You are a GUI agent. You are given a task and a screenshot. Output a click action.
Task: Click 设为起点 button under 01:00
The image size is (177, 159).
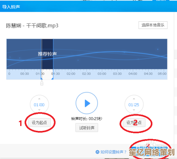coord(39,123)
